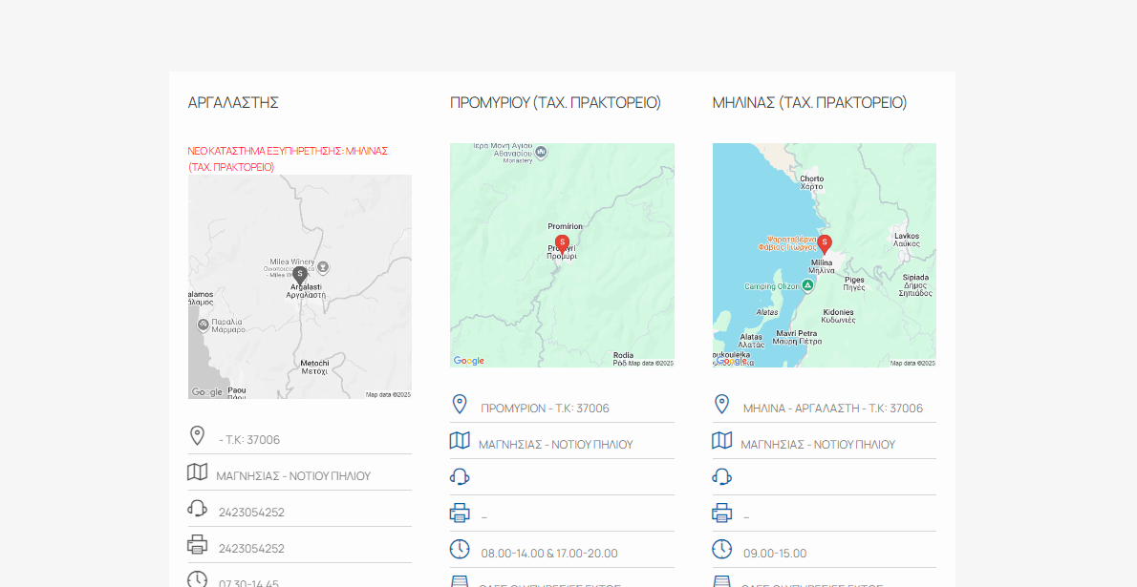
Task: Click the printer fax icon in Argalasti column
Action: [197, 545]
